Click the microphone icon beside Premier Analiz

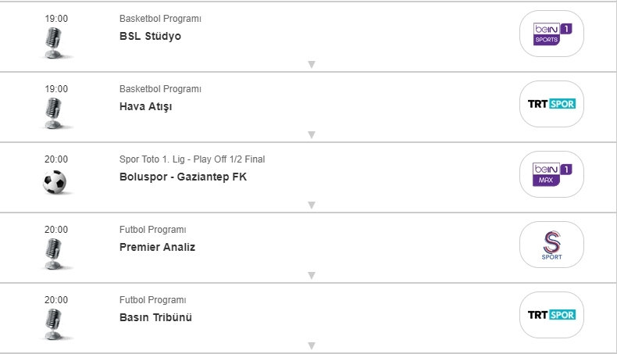pos(55,253)
